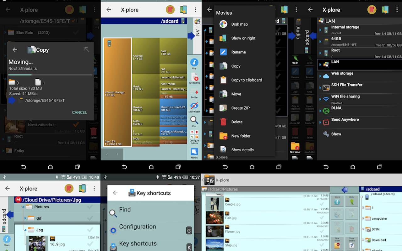Open three-dot menu on the Cloud Drive screen

coord(94,188)
